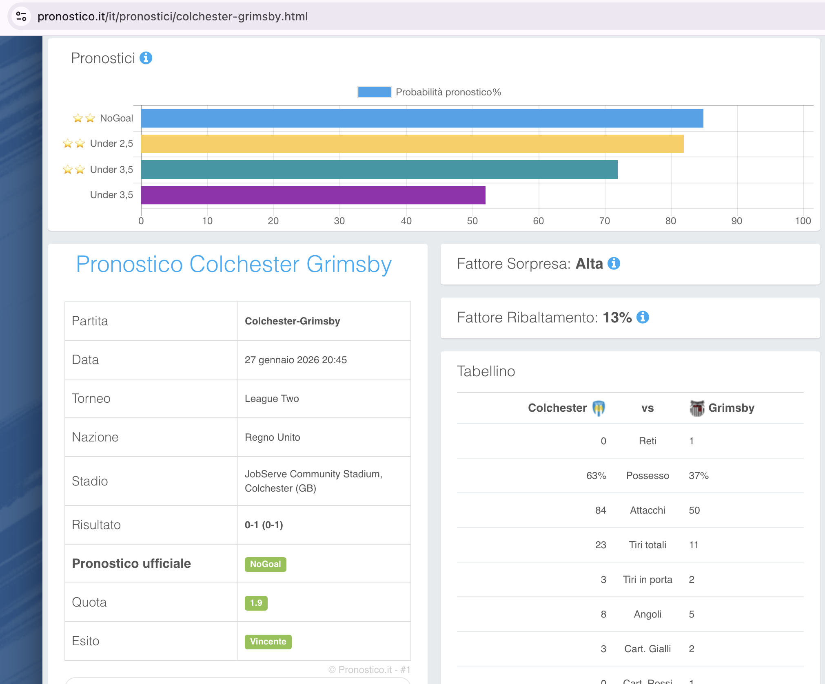Click the blue NoGoal chart bar
The width and height of the screenshot is (825, 684).
tap(422, 118)
